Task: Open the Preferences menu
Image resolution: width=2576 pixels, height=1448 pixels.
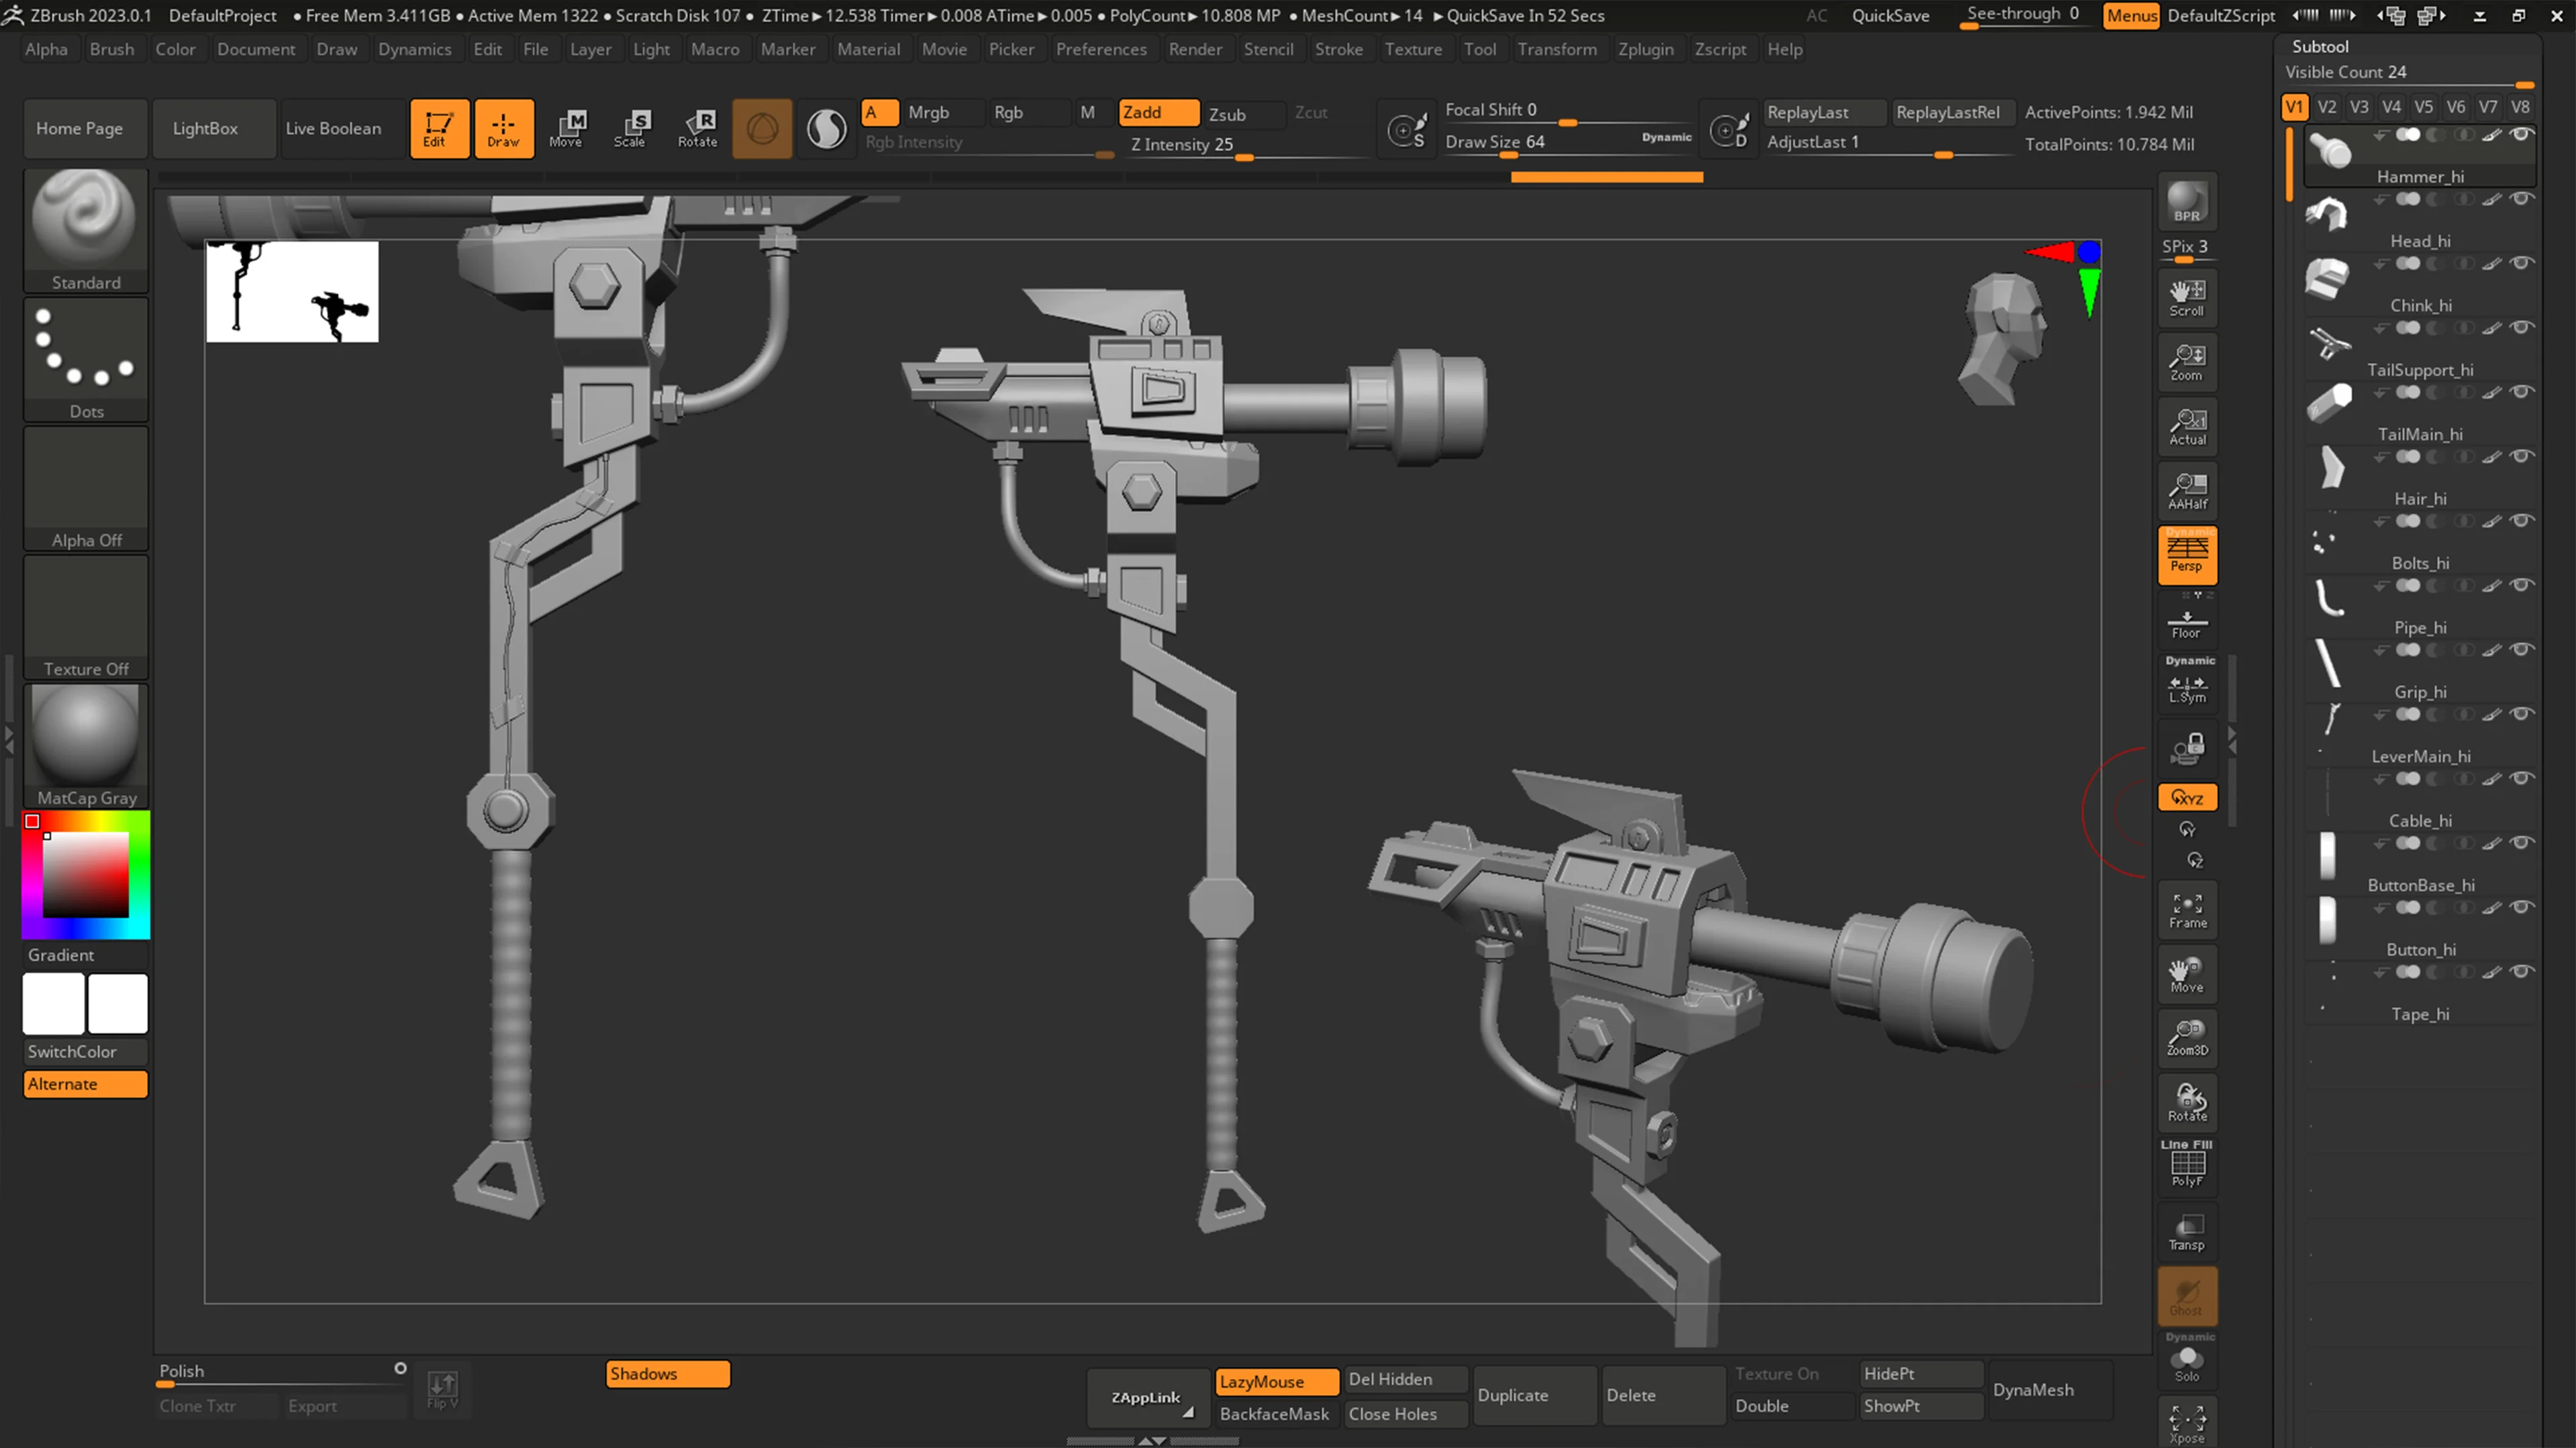Action: click(x=1101, y=49)
